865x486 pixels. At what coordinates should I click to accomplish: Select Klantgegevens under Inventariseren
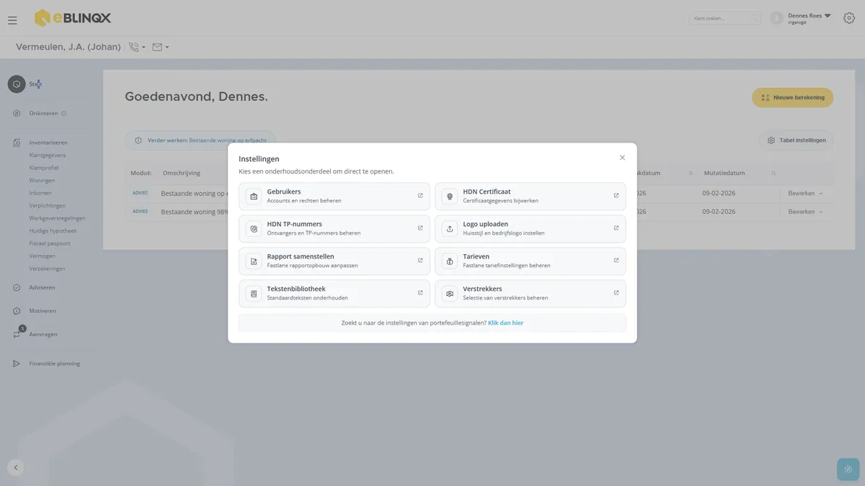(x=48, y=156)
